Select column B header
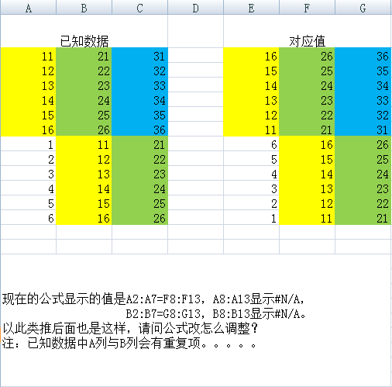This screenshot has height=387, width=392. point(84,8)
